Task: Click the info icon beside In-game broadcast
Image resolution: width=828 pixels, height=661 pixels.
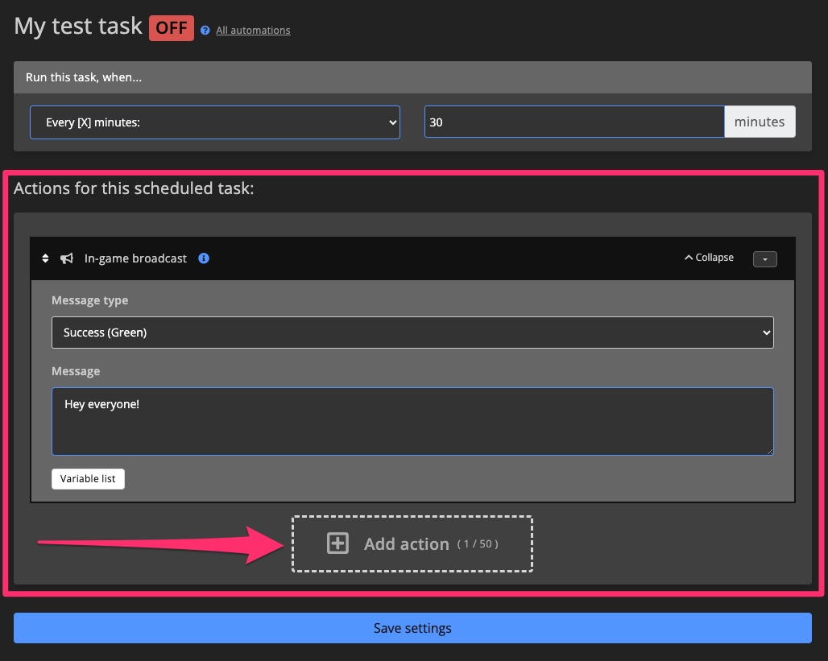Action: click(203, 258)
